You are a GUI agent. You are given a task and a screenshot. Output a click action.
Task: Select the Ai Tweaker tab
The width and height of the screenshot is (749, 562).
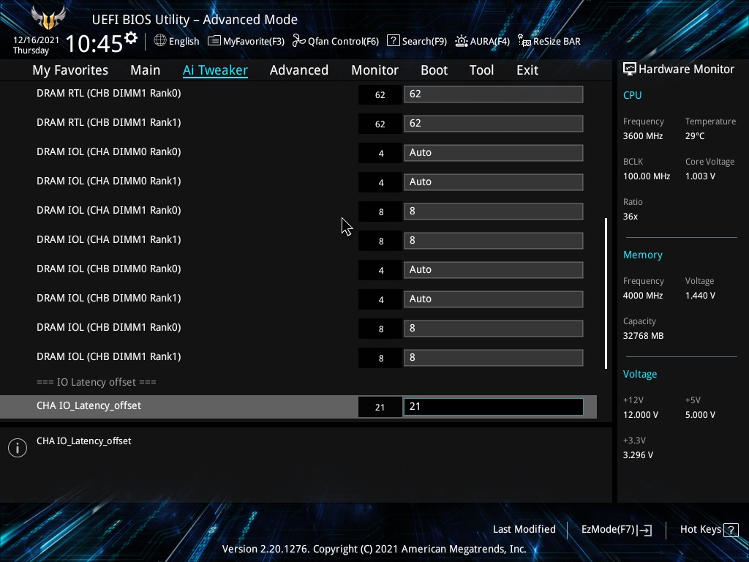pos(215,70)
